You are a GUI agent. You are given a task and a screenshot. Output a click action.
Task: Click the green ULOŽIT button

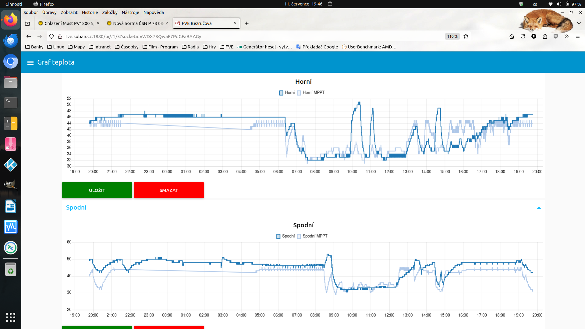pos(97,190)
